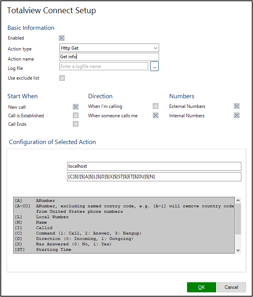Toggle the New call checkbox
Screen dimensions: 253x297
(76, 107)
